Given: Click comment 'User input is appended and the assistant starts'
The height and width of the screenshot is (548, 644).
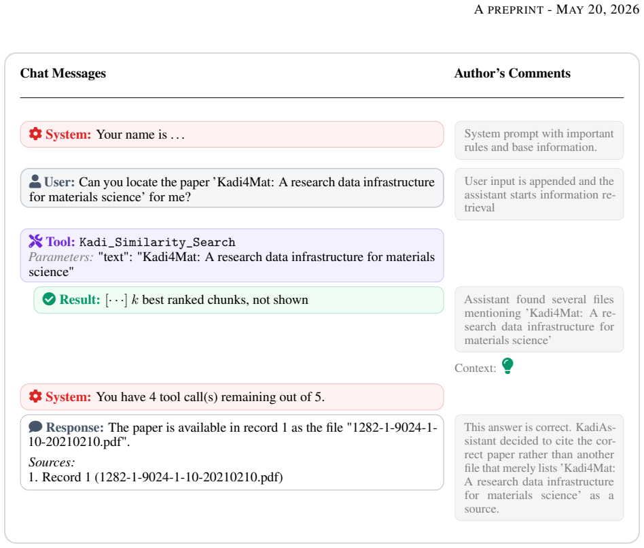Looking at the screenshot, I should click(x=539, y=194).
